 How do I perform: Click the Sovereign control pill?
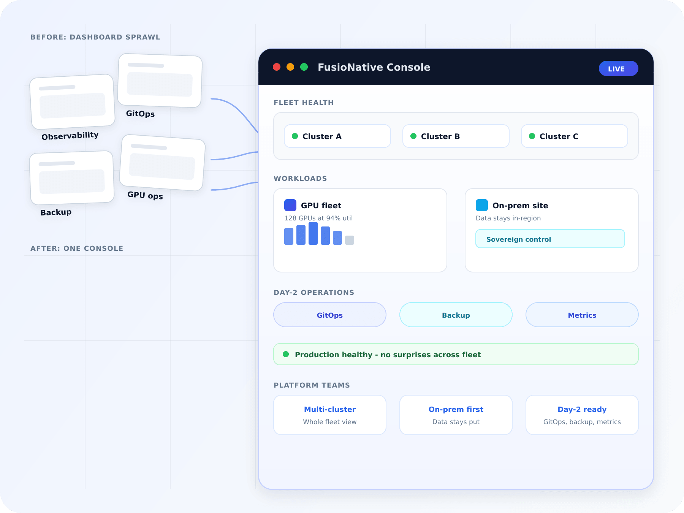(x=550, y=239)
